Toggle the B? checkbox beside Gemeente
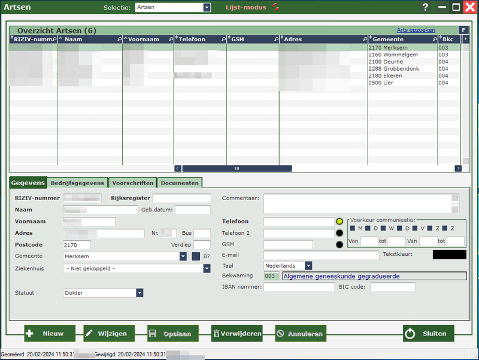Image resolution: width=479 pixels, height=360 pixels. click(x=195, y=256)
